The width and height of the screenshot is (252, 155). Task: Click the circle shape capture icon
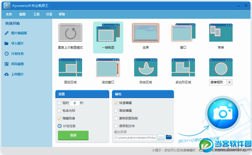click(221, 67)
